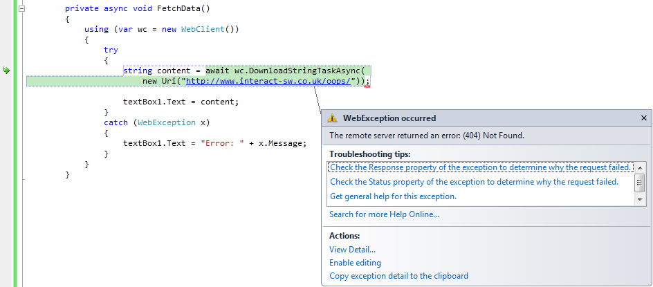Screen dimensions: 653x287
Task: Open 'View Detail...' for the exception
Action: pyautogui.click(x=352, y=250)
